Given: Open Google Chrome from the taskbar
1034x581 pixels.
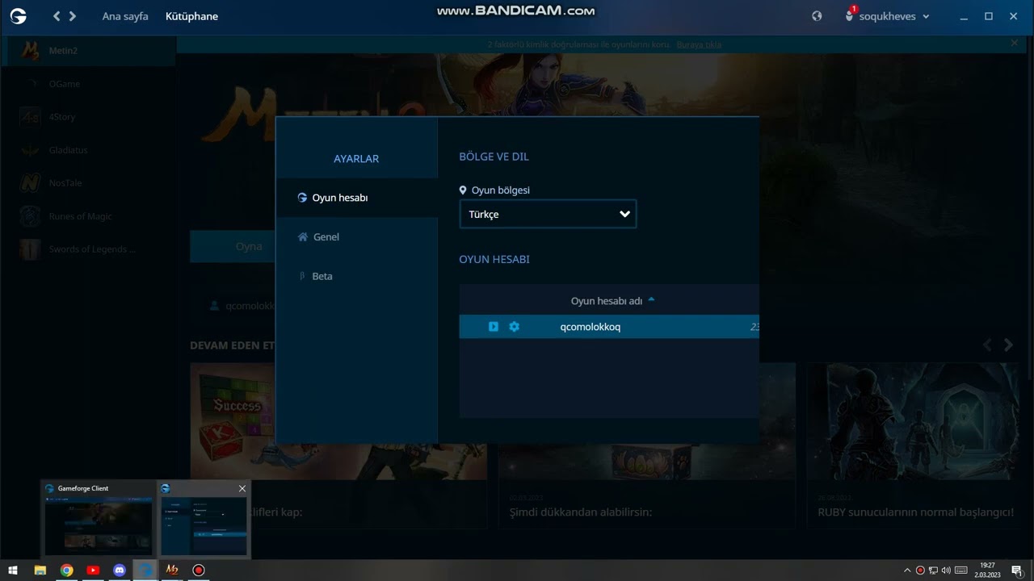Looking at the screenshot, I should [x=66, y=570].
